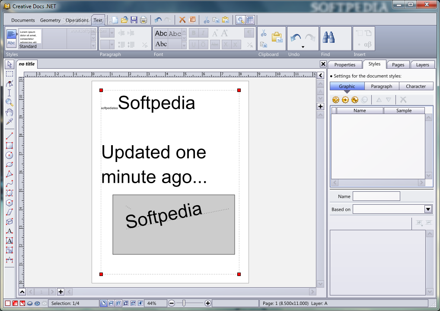Screen dimensions: 440x311
Task: Pick the framed text box tool
Action: click(x=10, y=241)
